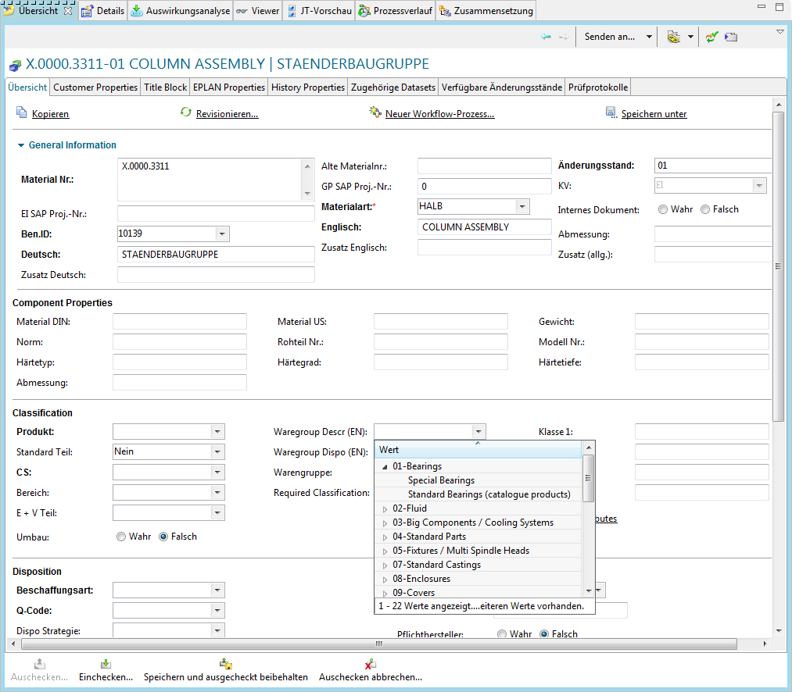This screenshot has width=792, height=692.
Task: Open the Materialart dropdown
Action: click(x=521, y=206)
